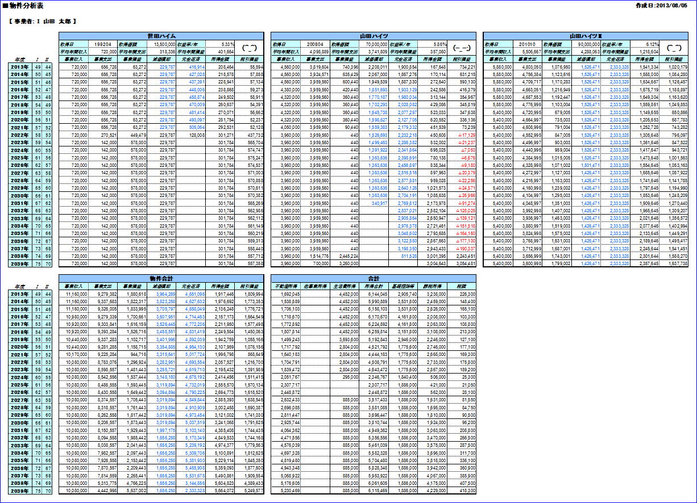Select red negative value △17,129
Viewport: 697px width, 503px height.
coord(462,136)
